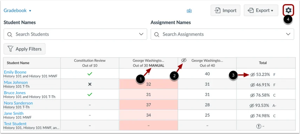The height and width of the screenshot is (134, 300).
Task: Open Emily Boone's student link
Action: [15, 72]
